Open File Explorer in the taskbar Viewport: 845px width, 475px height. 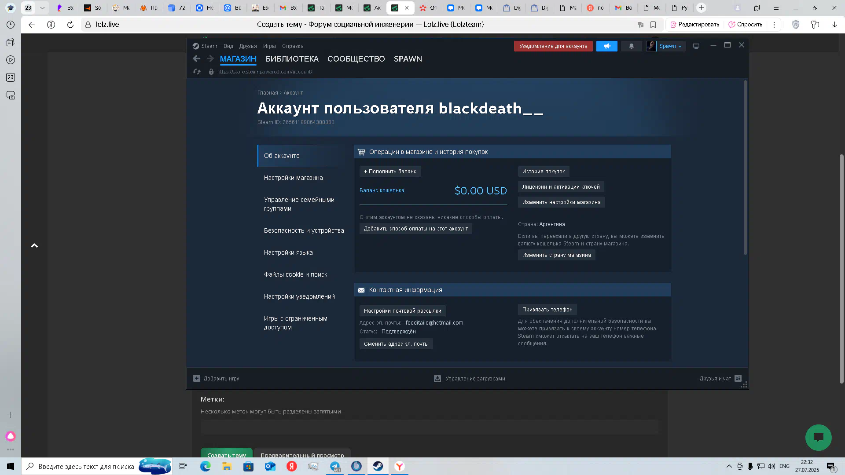(227, 466)
